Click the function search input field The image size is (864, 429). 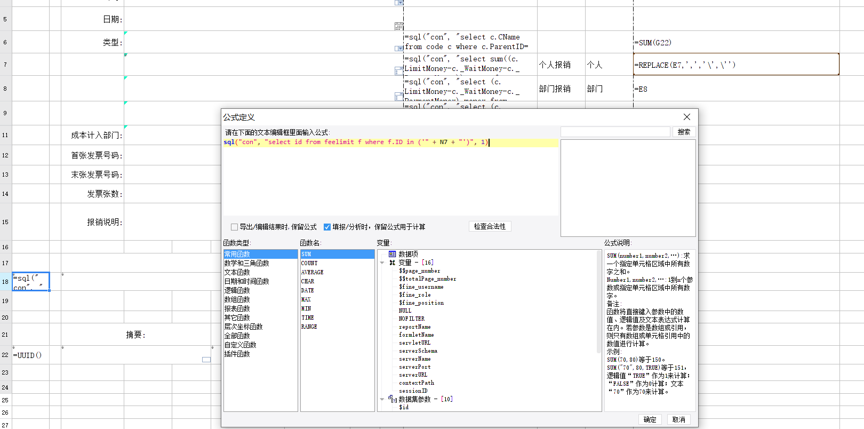point(615,132)
